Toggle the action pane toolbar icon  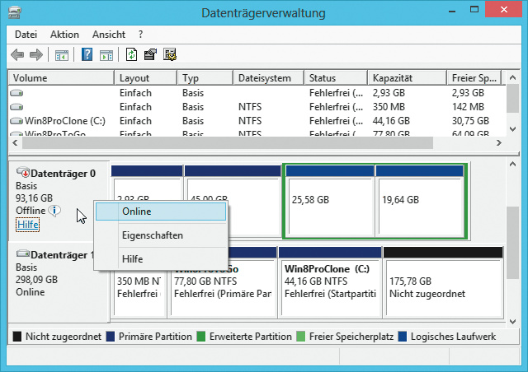pos(106,55)
